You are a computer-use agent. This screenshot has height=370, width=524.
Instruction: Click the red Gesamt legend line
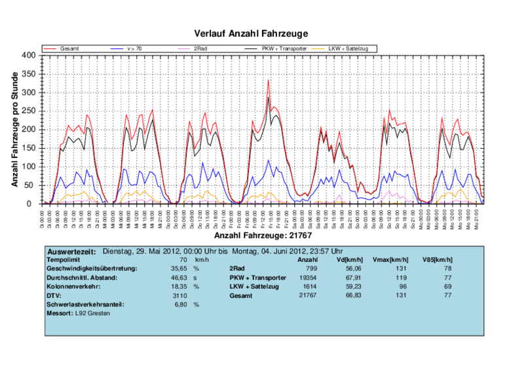(x=50, y=48)
